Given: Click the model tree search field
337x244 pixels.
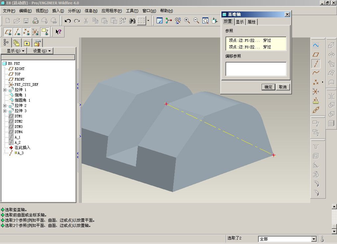Looking at the screenshot, I should pyautogui.click(x=38, y=57).
